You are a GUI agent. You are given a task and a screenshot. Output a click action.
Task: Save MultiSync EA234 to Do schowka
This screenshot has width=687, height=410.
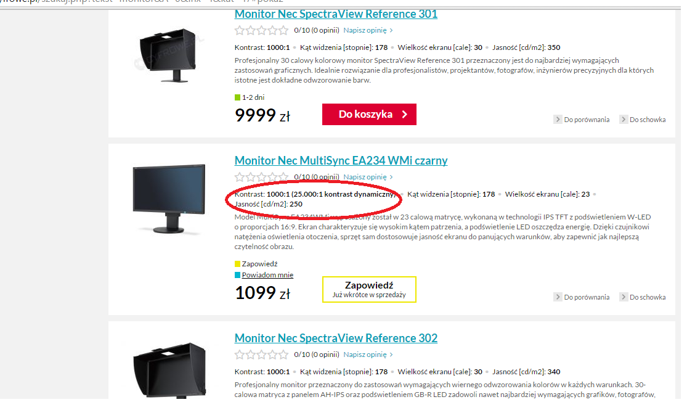(x=643, y=297)
